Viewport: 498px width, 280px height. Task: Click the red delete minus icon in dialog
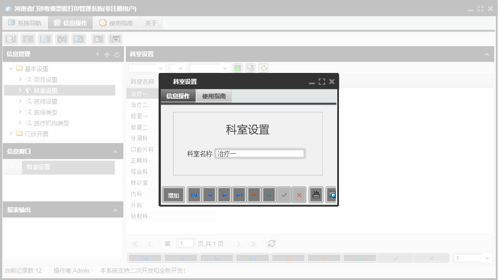[254, 195]
